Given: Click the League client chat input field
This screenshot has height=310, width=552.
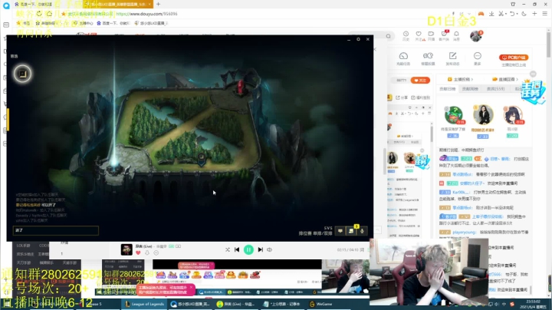Looking at the screenshot, I should tap(56, 230).
